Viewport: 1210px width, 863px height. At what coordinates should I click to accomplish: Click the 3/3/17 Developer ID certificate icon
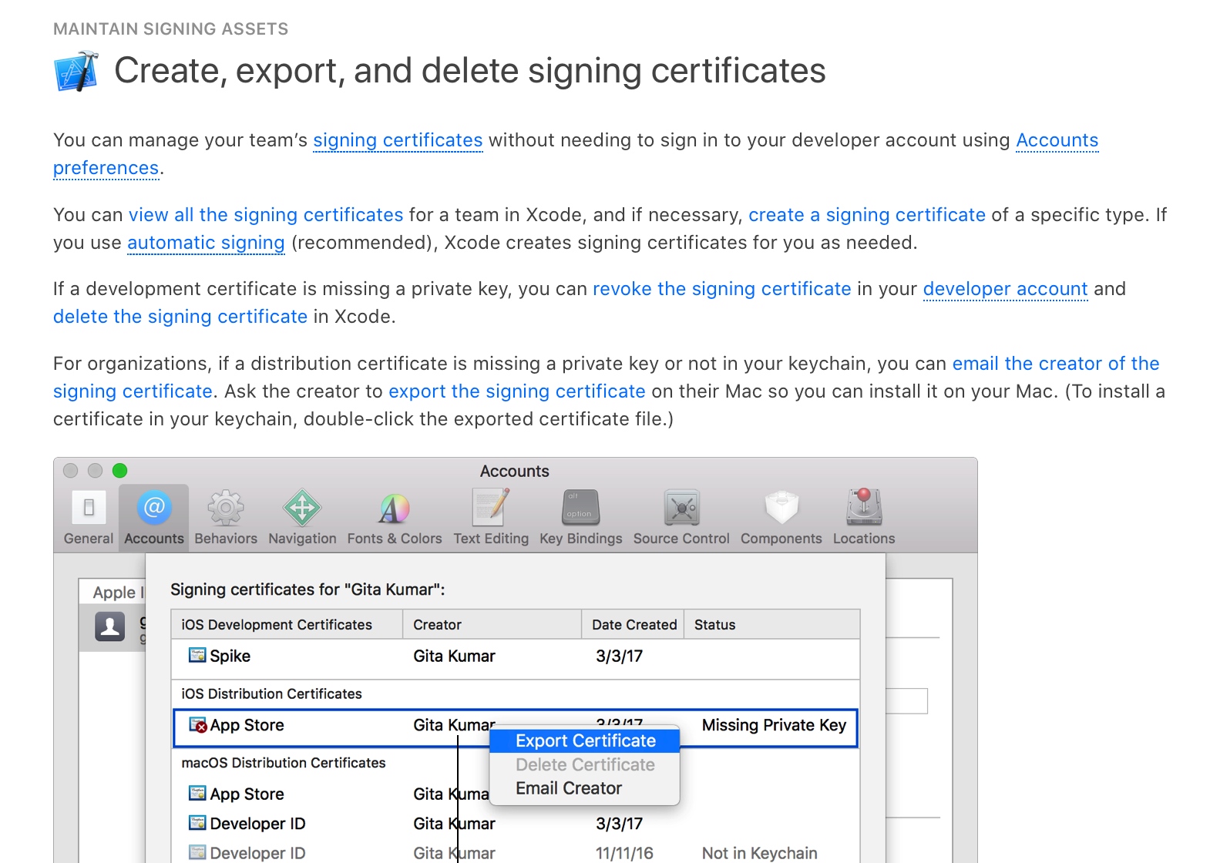click(x=197, y=823)
